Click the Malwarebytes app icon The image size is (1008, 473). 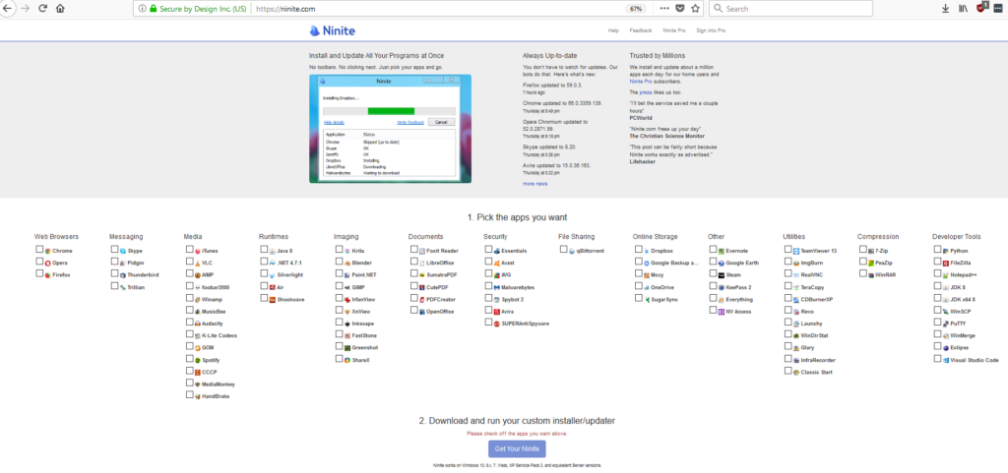497,287
